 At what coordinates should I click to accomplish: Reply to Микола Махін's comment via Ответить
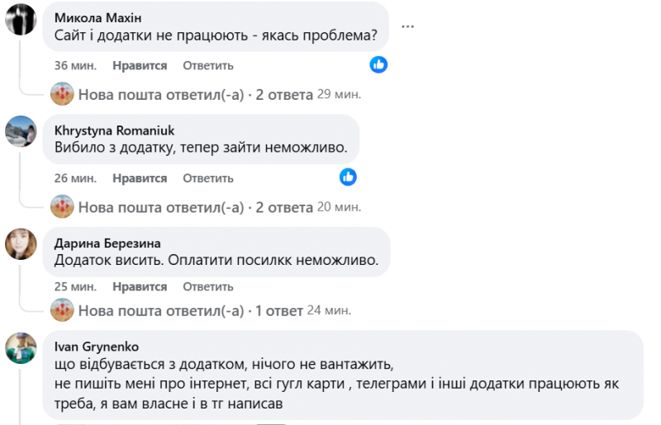click(208, 65)
